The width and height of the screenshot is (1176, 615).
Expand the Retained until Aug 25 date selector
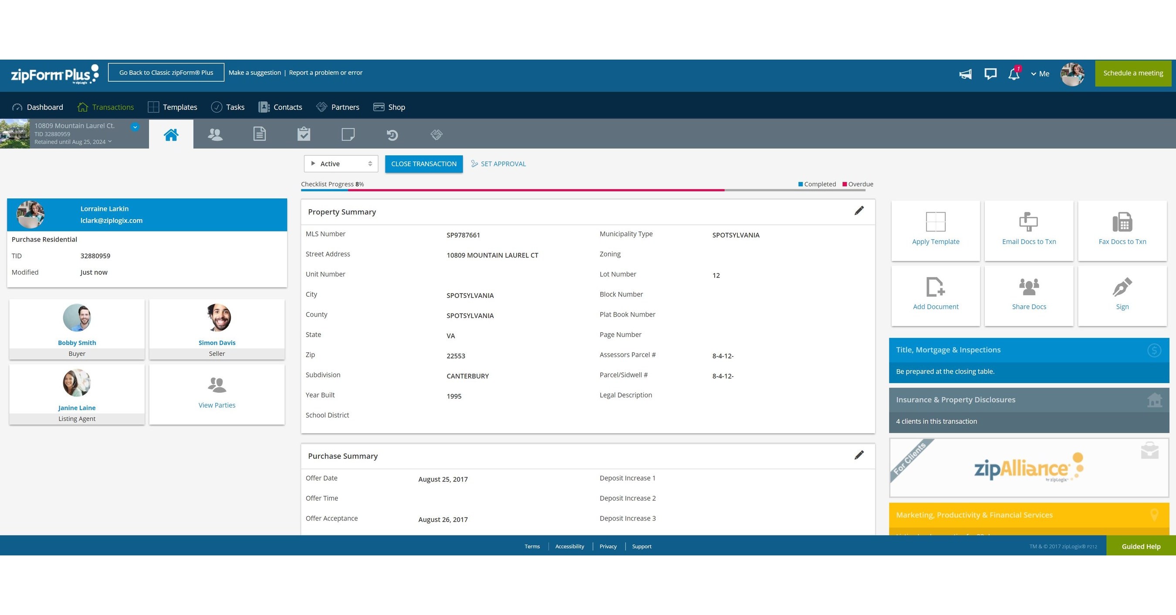coord(110,141)
